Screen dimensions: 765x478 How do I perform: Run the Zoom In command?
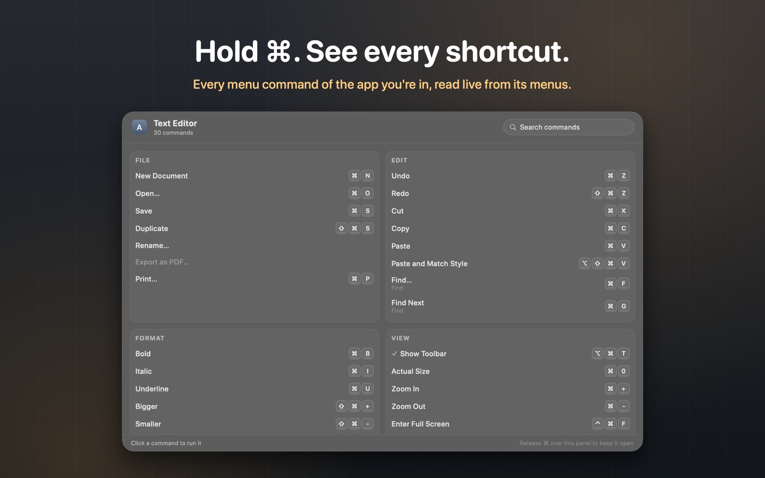pos(510,389)
